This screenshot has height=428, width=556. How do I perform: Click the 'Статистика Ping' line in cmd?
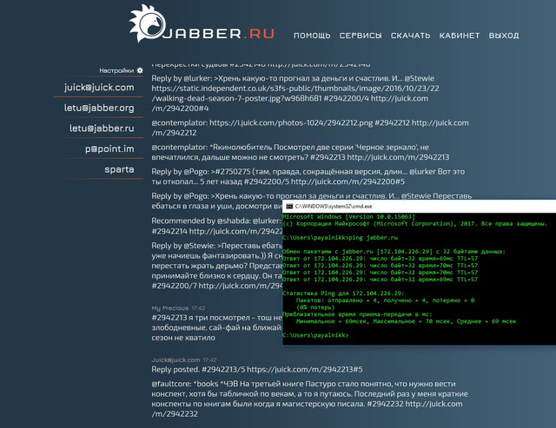343,293
